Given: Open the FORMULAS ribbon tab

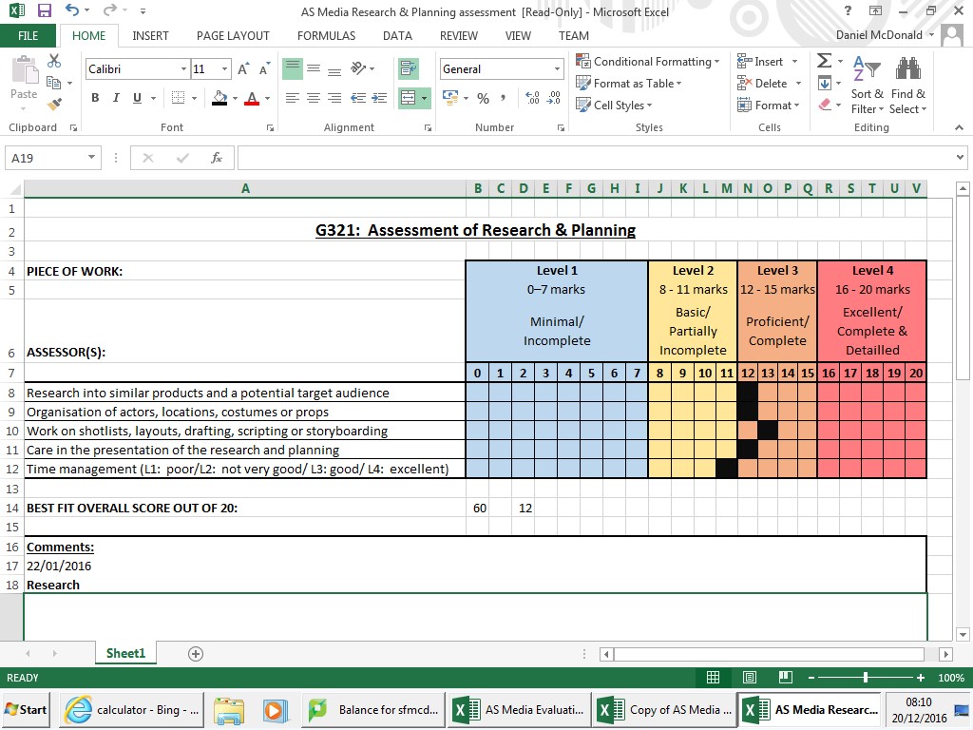Looking at the screenshot, I should click(326, 35).
